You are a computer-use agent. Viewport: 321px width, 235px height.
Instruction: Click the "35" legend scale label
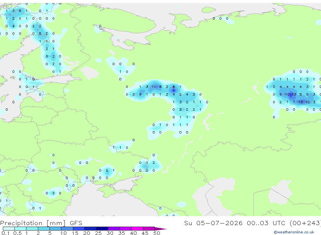click(122, 233)
